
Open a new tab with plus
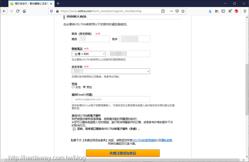coord(58,3)
